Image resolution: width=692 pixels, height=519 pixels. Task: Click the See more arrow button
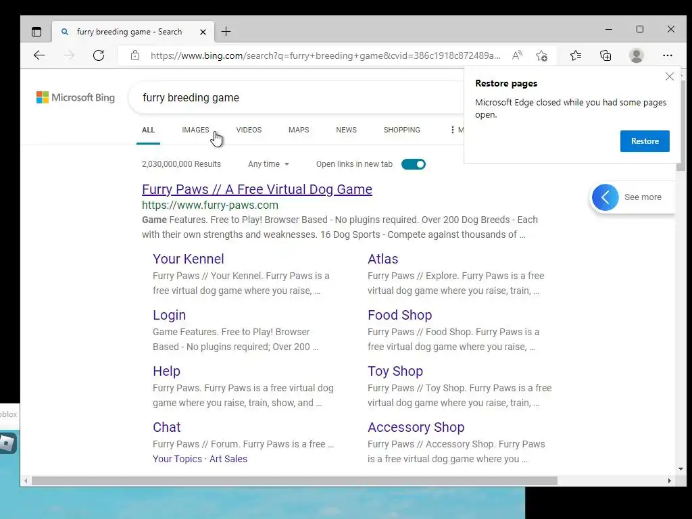coord(605,197)
